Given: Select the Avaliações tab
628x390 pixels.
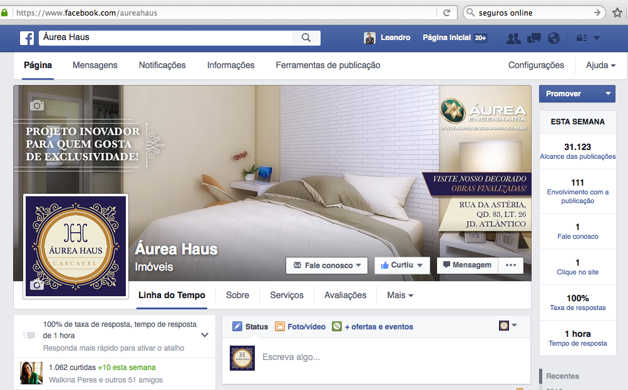Looking at the screenshot, I should click(345, 295).
